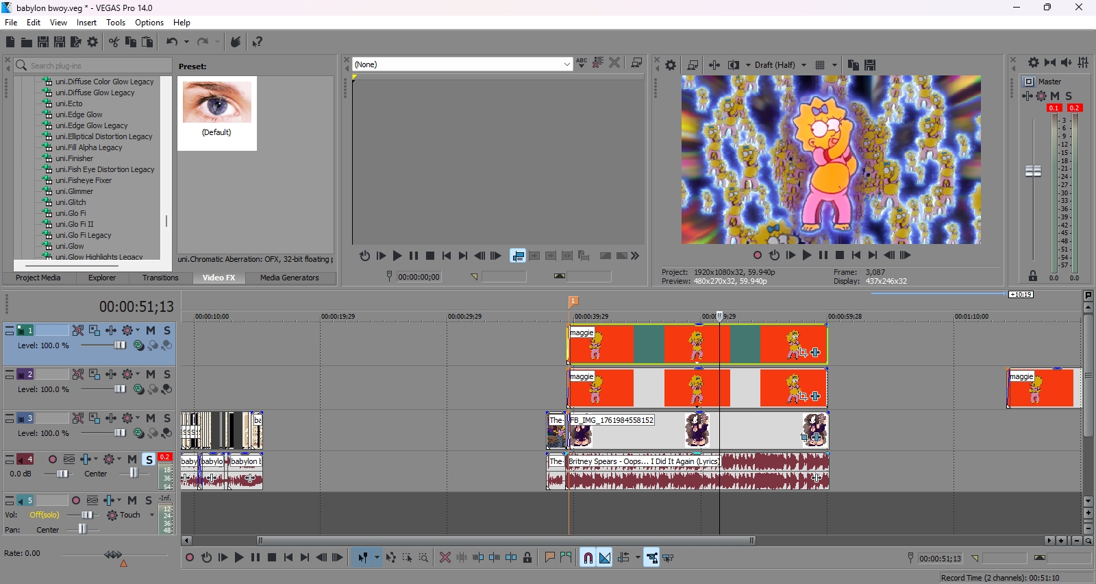Select the uni.Glitch plug-in

click(x=71, y=202)
